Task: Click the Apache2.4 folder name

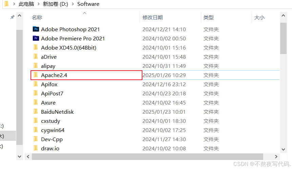Action: click(54, 75)
